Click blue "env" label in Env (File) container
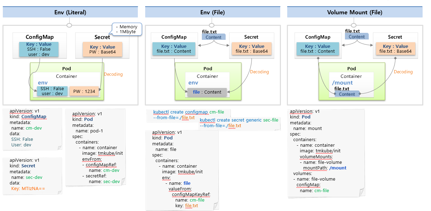This screenshot has height=211, width=431. click(x=193, y=83)
